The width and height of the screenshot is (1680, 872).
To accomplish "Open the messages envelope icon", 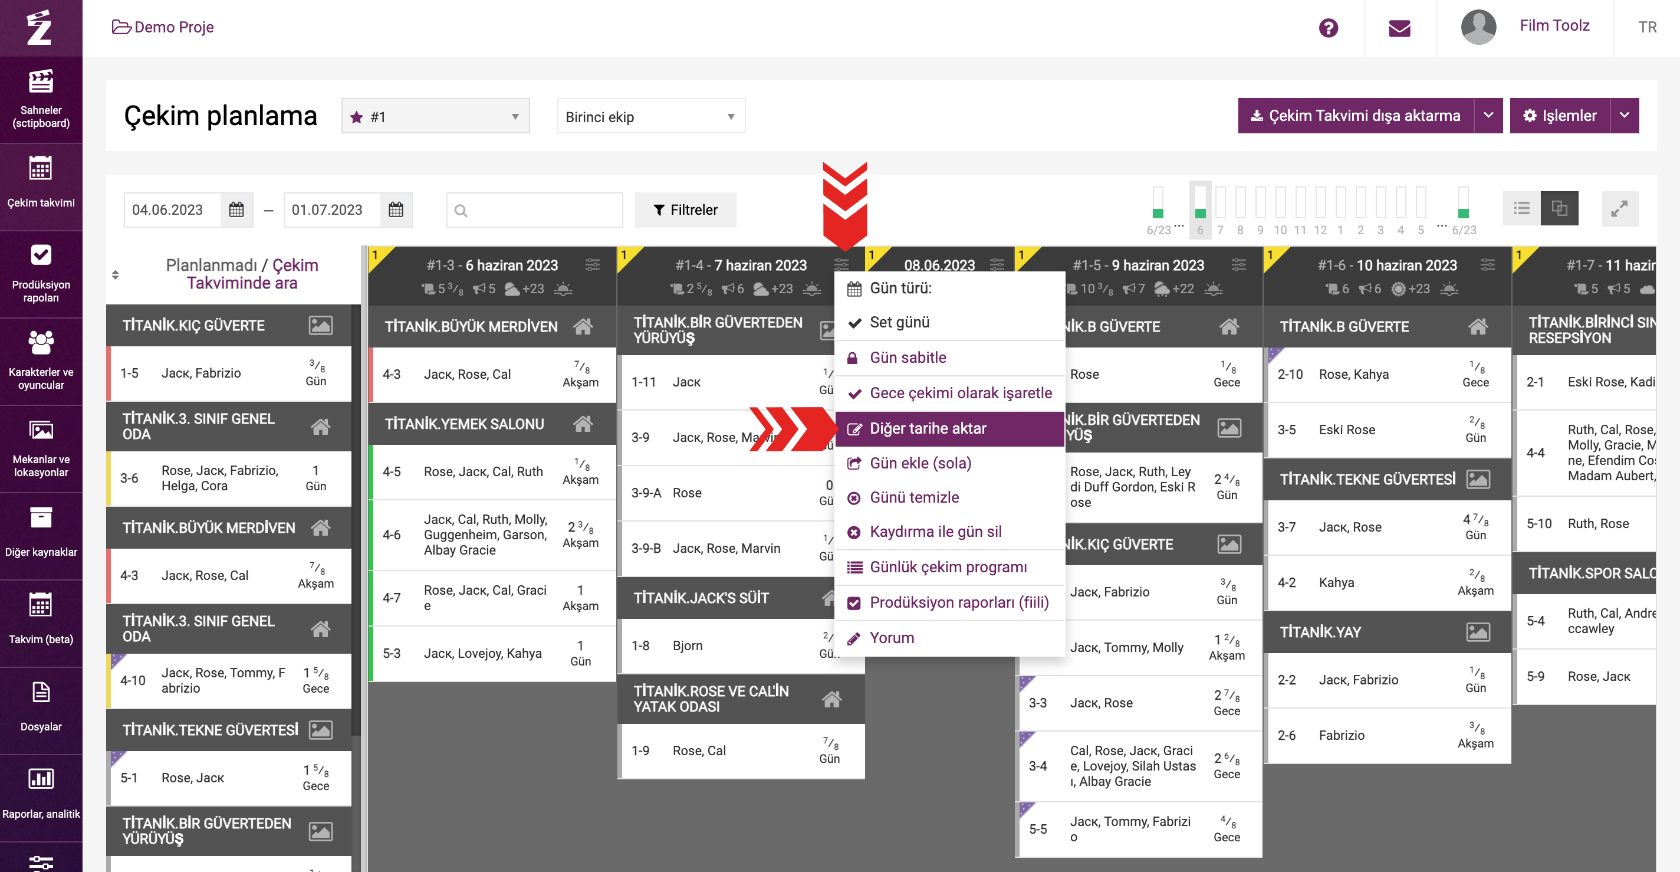I will tap(1399, 28).
